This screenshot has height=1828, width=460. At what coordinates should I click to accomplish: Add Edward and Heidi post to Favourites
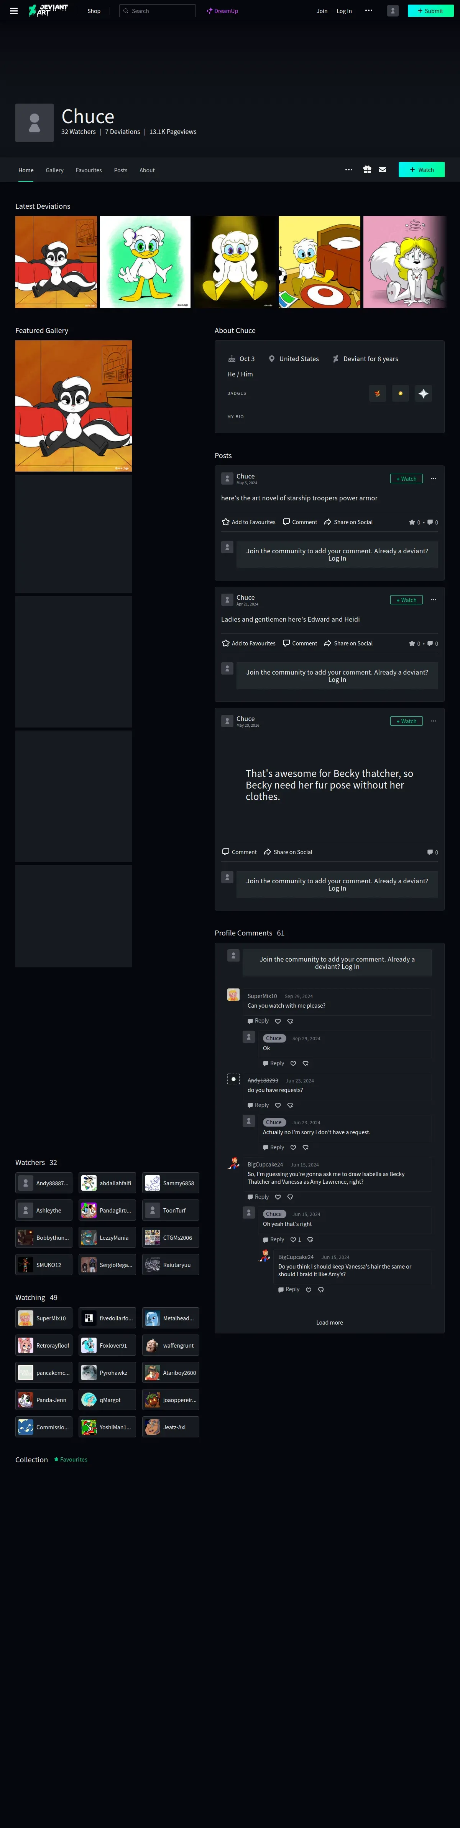click(249, 643)
